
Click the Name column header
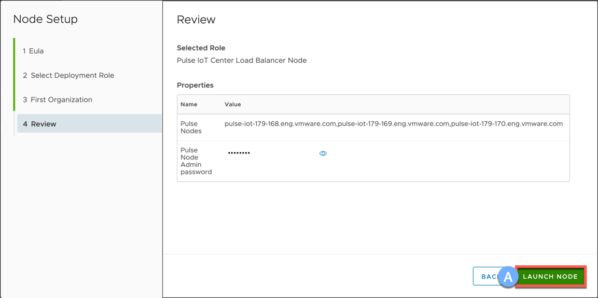[189, 104]
